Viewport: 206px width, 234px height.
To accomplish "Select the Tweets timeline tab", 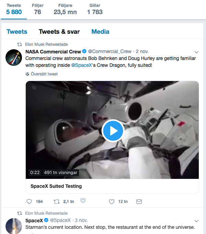I will (x=17, y=32).
